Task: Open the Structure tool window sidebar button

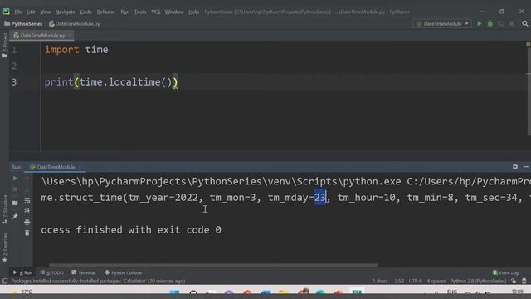Action: click(5, 209)
